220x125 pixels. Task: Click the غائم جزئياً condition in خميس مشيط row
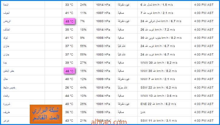tap(123, 87)
